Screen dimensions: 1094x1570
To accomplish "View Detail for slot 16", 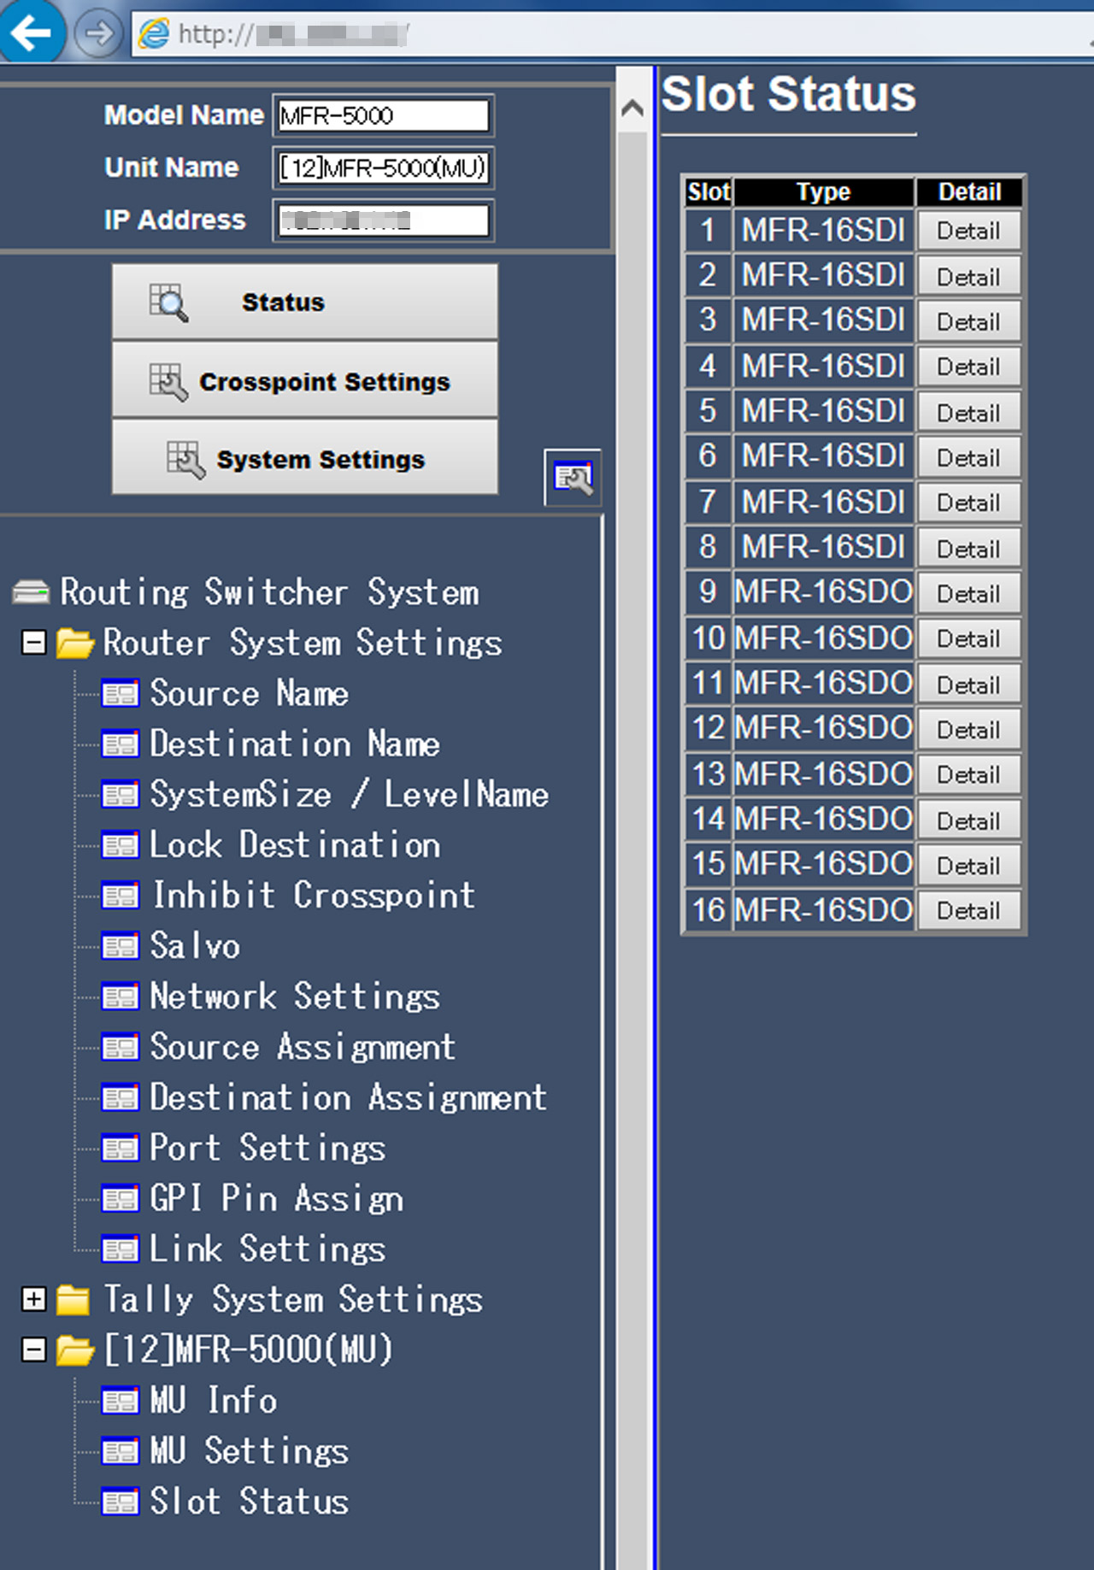I will pos(968,910).
